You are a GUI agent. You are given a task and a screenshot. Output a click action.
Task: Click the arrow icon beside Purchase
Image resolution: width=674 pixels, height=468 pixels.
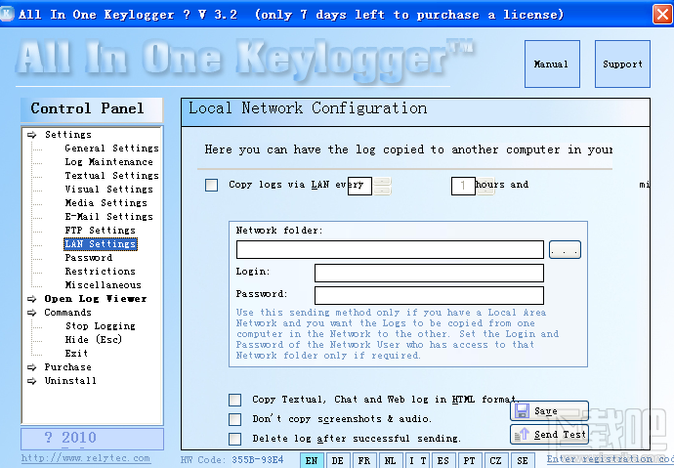pos(32,367)
